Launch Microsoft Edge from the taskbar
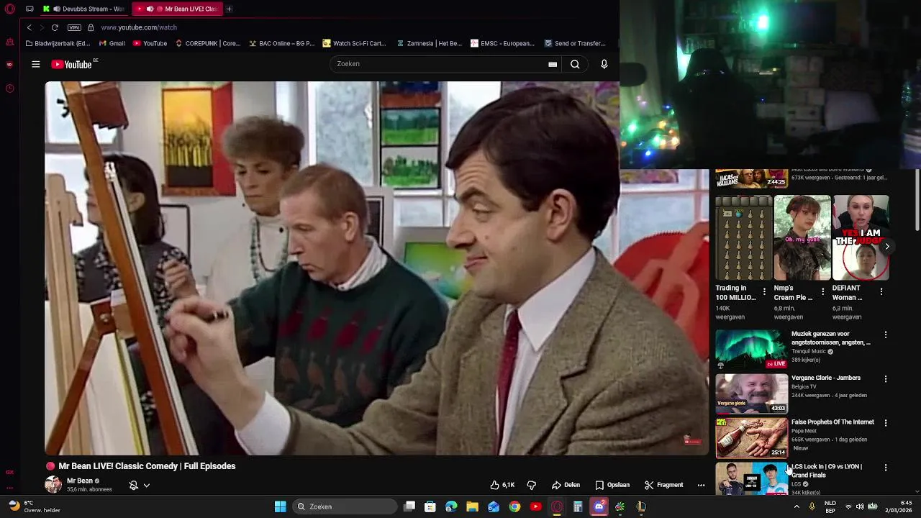Screen dimensions: 921x518 [x=451, y=506]
